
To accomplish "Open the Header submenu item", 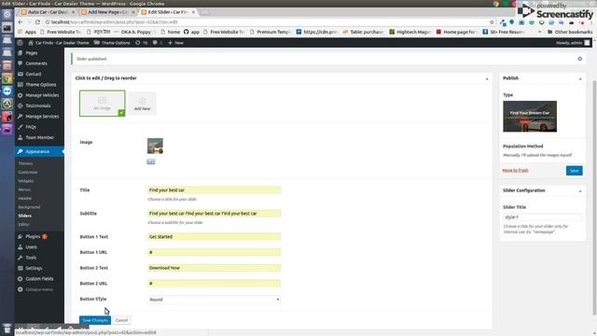I will click(x=25, y=199).
